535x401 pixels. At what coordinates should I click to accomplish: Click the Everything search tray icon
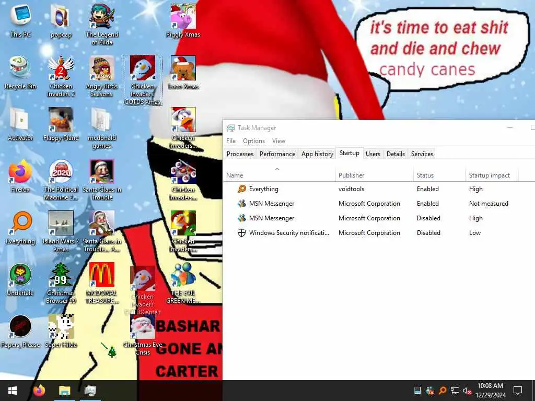[443, 391]
